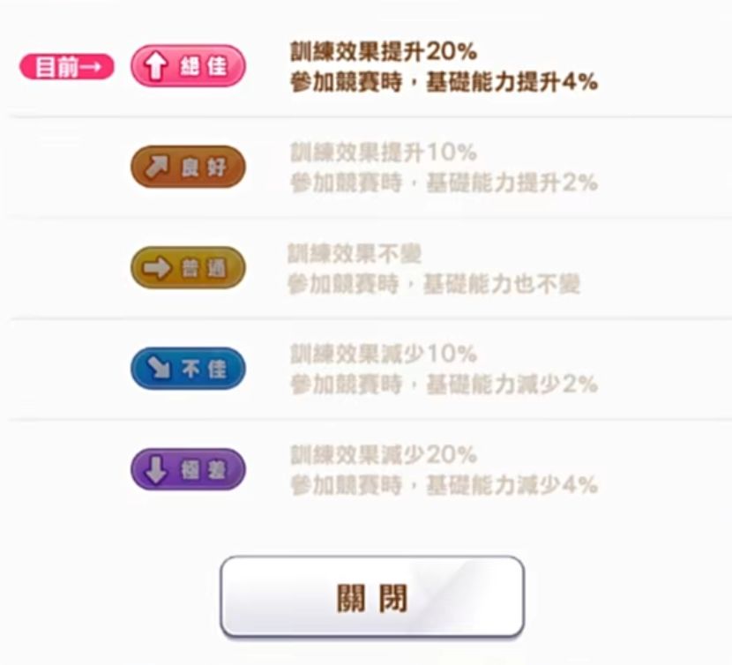Click text 參加競賽時,基礎能力減少4%
The image size is (732, 665).
tap(444, 485)
